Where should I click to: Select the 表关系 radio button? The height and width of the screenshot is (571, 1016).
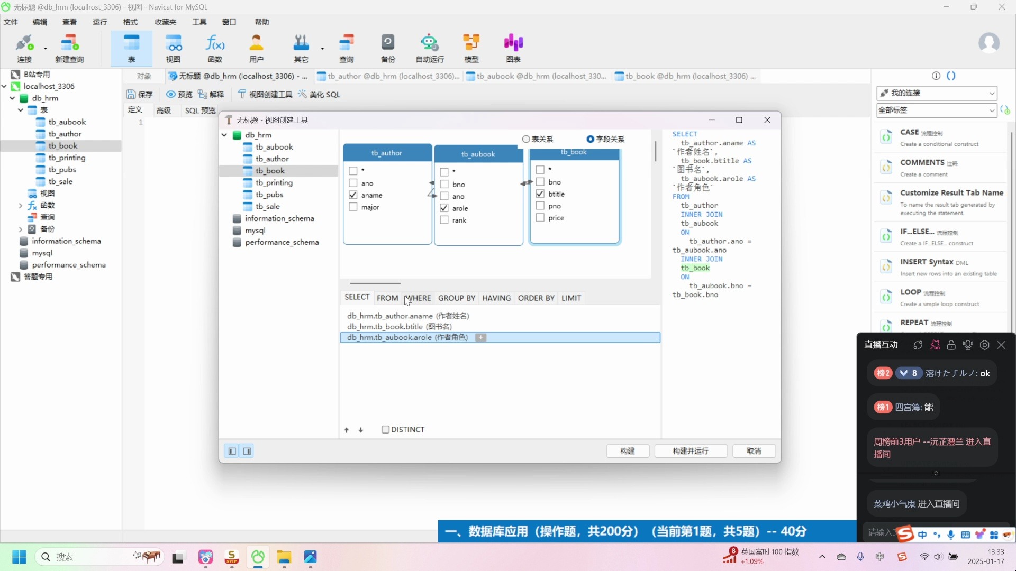526,139
